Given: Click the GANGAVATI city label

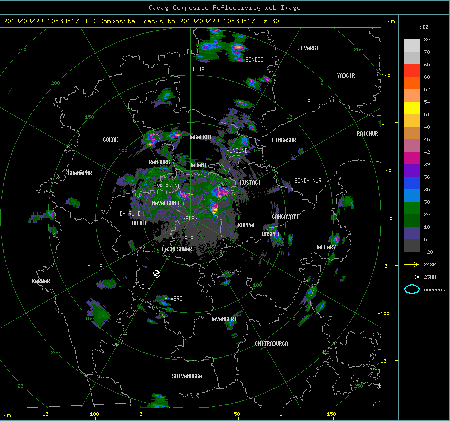Looking at the screenshot, I should pos(285,217).
